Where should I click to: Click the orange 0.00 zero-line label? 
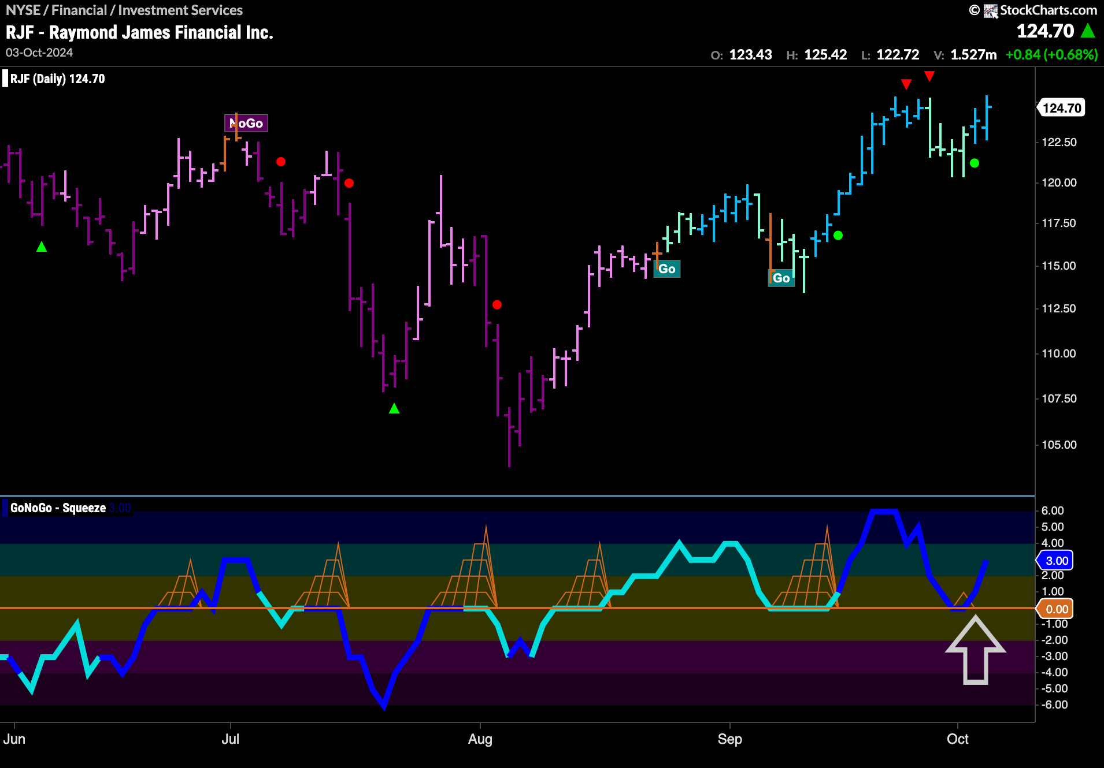(x=1055, y=609)
